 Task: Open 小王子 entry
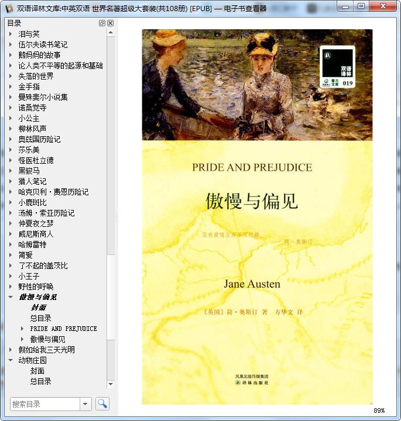click(29, 276)
